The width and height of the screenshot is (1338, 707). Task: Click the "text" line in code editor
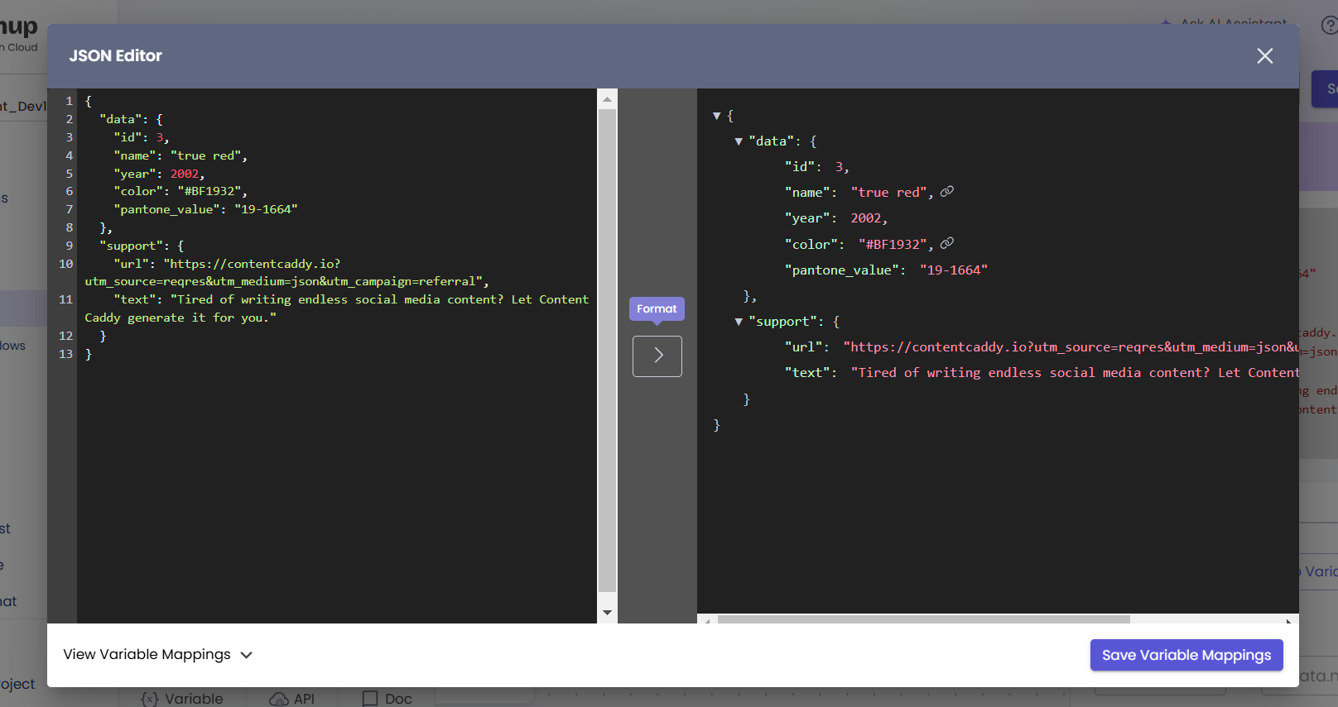point(337,308)
